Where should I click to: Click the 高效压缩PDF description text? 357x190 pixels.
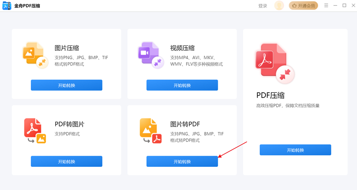point(288,106)
